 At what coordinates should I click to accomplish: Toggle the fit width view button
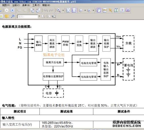point(74,10)
